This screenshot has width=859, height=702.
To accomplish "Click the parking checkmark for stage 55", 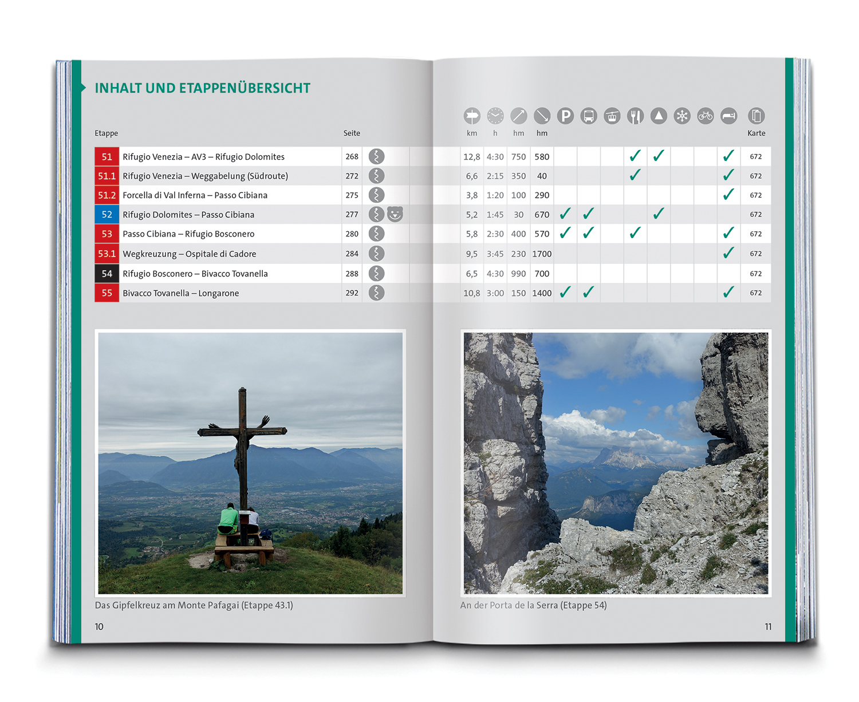I will [565, 293].
